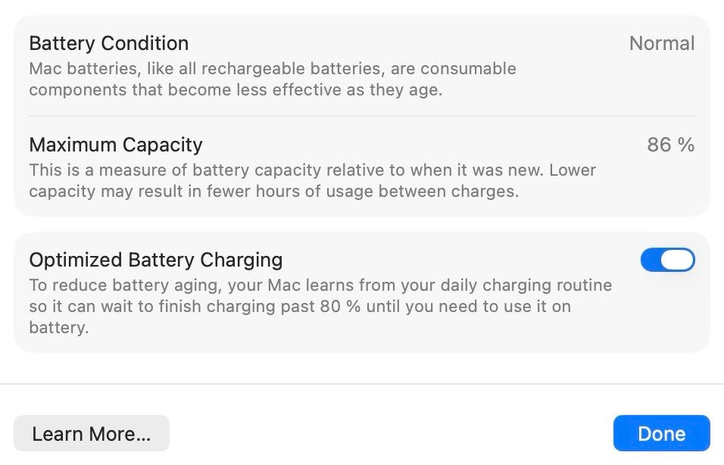Click the "consumable" word in the description
The width and height of the screenshot is (724, 465).
coord(468,69)
